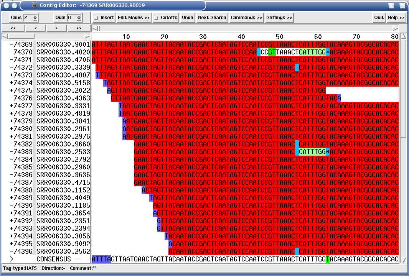Click the vertical scrollbar down arrow
409x276 pixels.
pyautogui.click(x=404, y=260)
